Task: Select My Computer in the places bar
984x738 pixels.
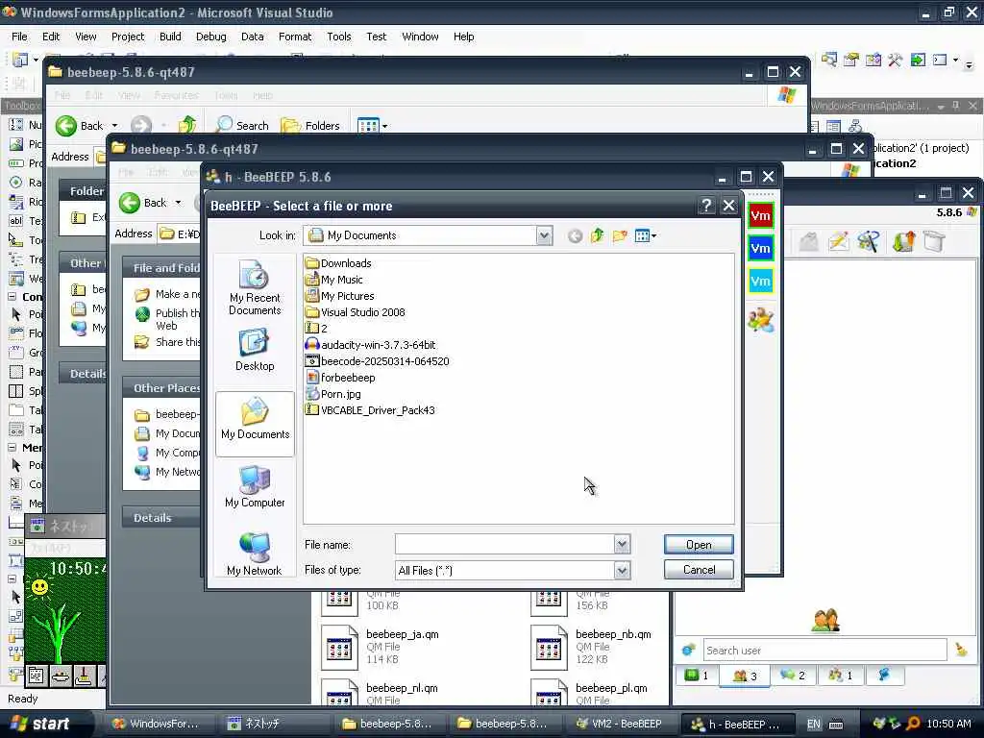Action: [x=255, y=487]
